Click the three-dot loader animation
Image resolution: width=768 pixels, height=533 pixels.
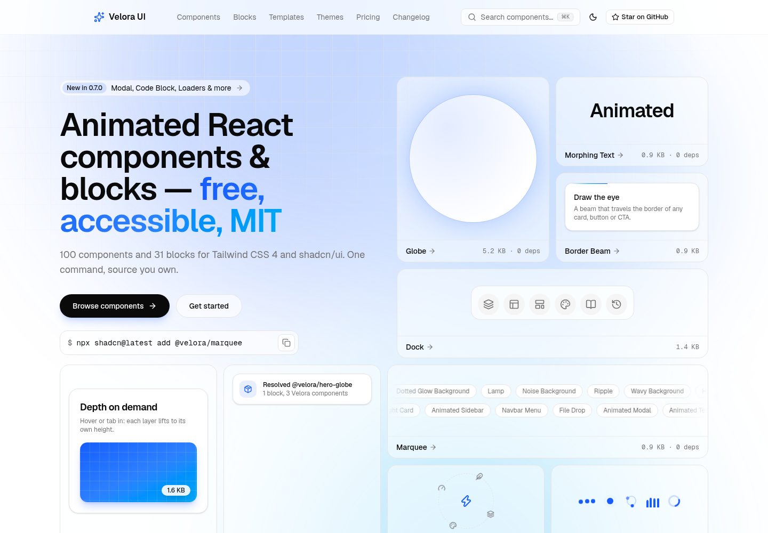587,501
